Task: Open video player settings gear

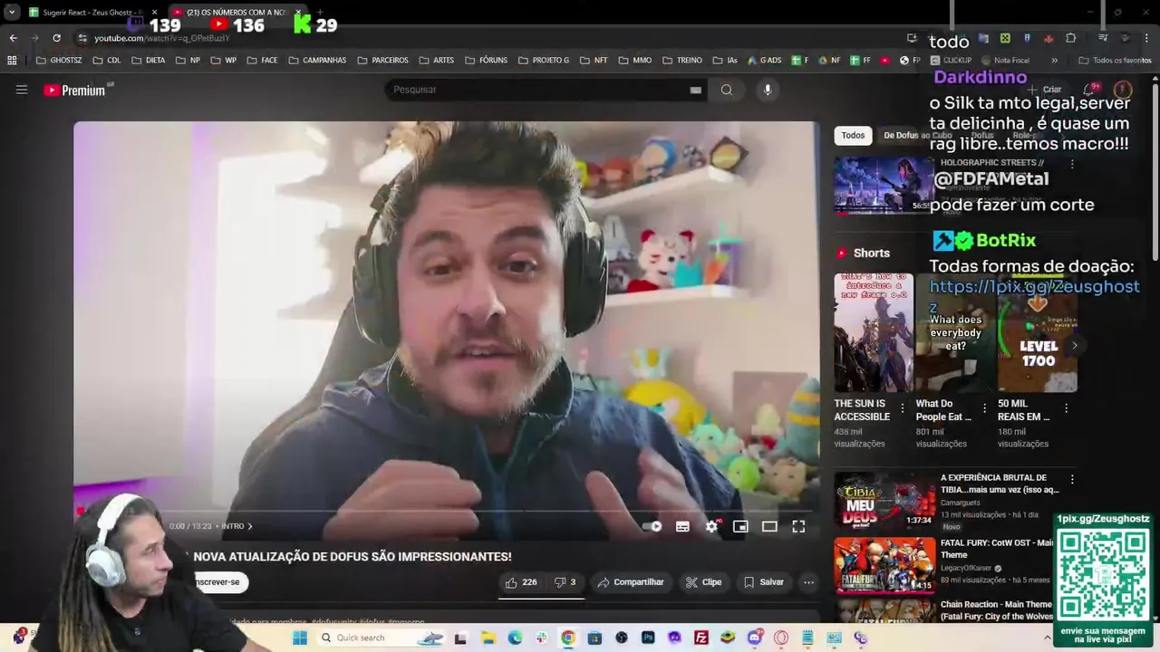Action: [x=712, y=526]
